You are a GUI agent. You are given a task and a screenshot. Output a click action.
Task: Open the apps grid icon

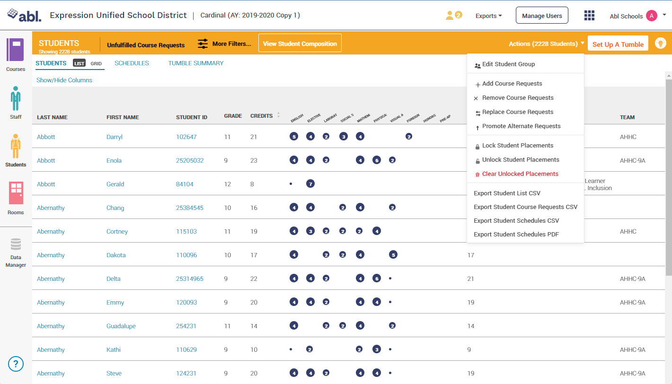[589, 16]
